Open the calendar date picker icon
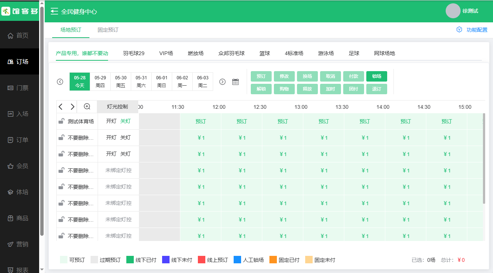This screenshot has height=273, width=493. [x=236, y=82]
